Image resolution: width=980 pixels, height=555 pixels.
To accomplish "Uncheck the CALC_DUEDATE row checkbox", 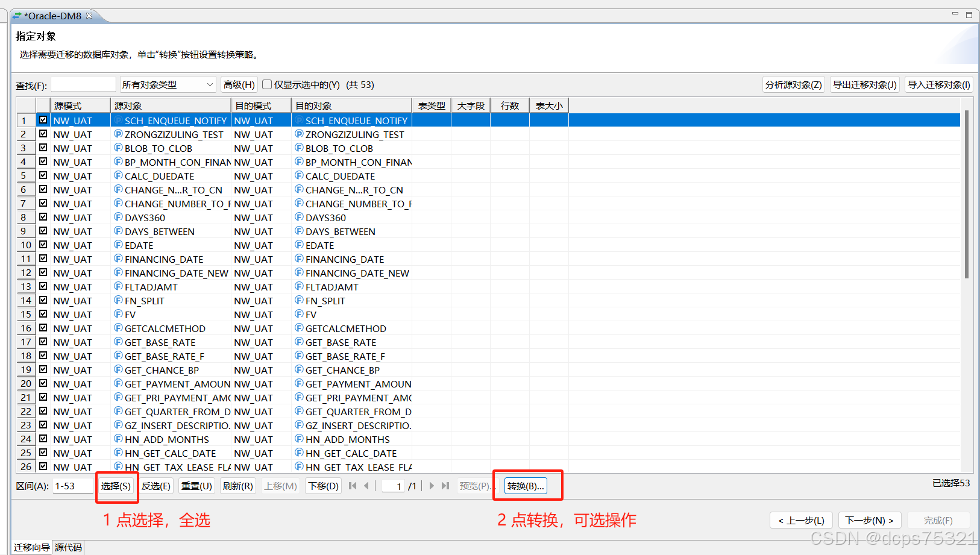I will pos(43,175).
